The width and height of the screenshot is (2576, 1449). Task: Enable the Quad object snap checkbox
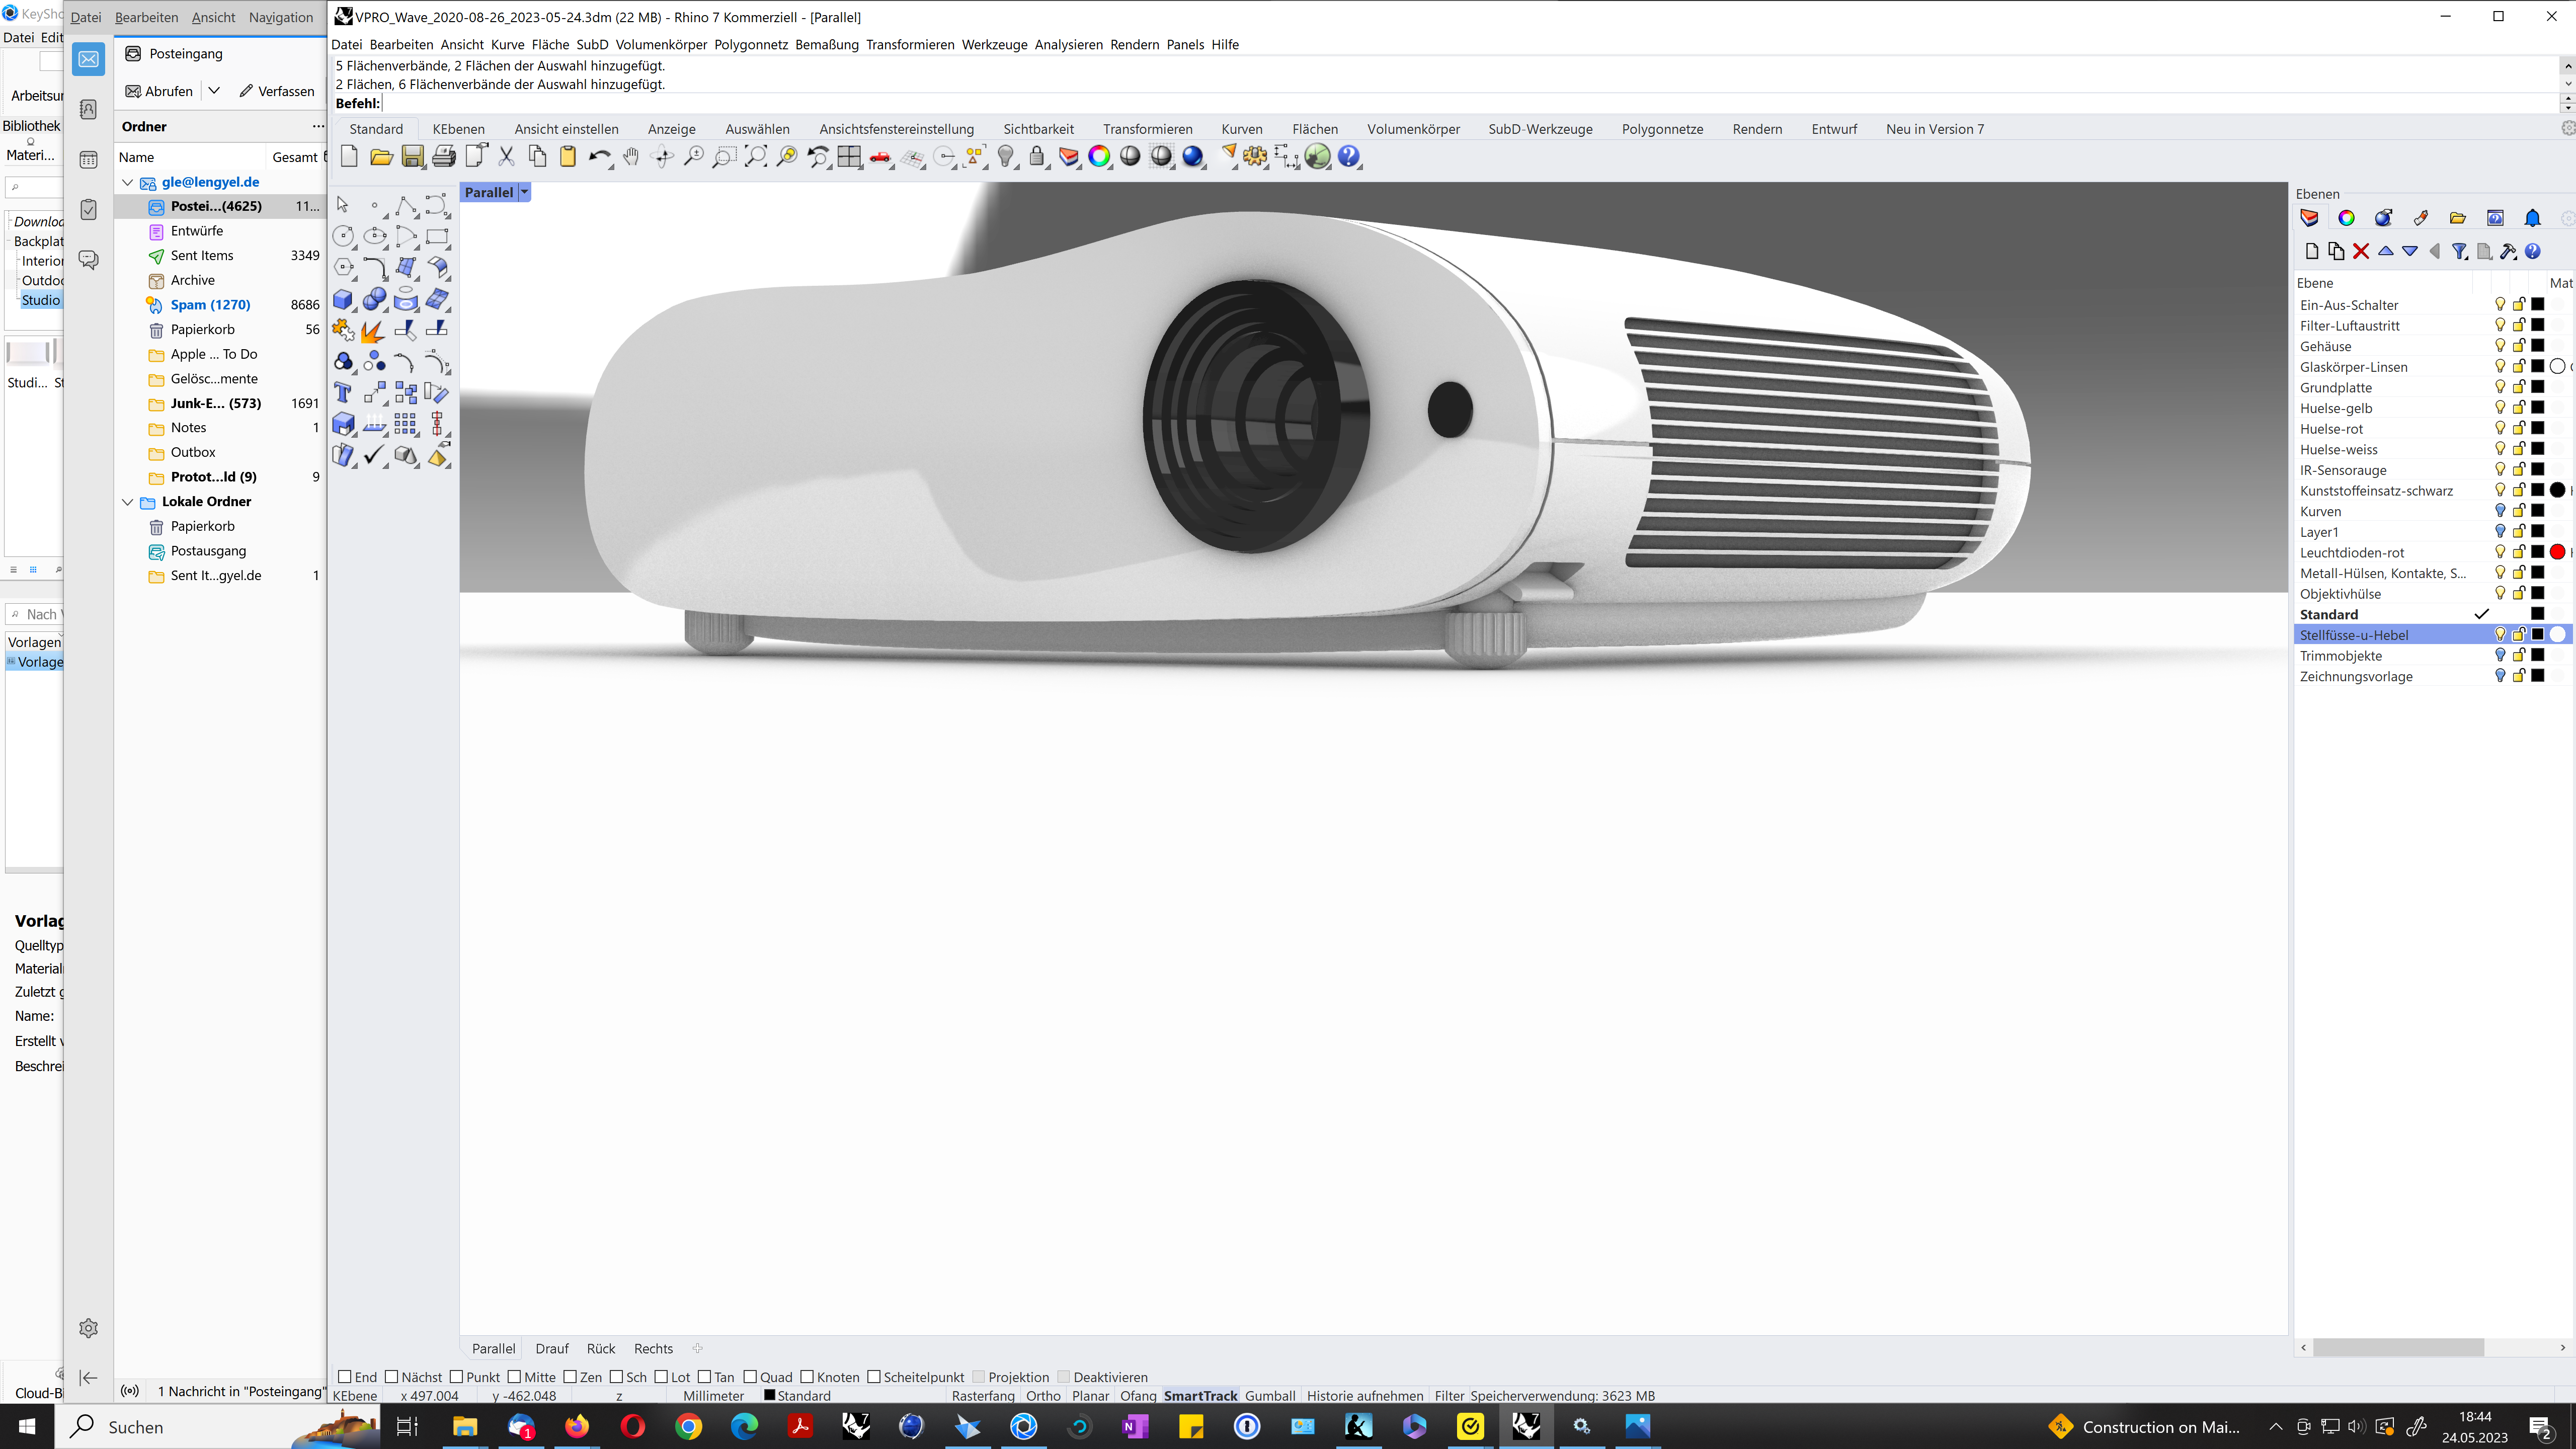tap(750, 1377)
